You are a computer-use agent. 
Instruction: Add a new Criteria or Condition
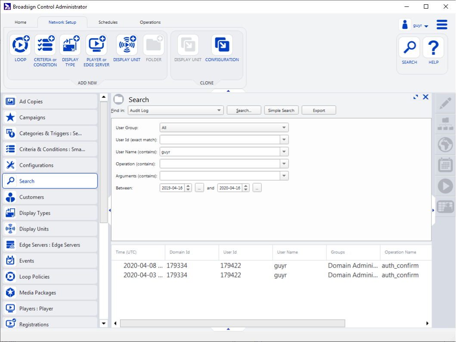coord(45,45)
